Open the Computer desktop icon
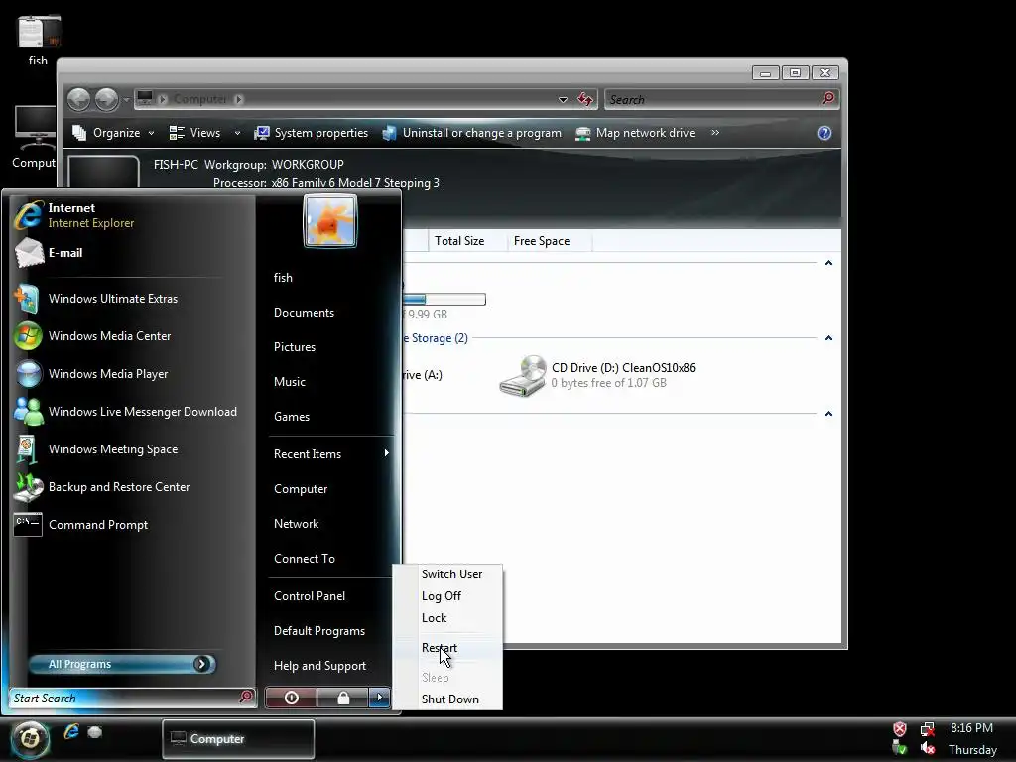 [35, 137]
